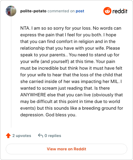Click the reply arrow icon
This screenshot has height=160, width=133.
[41, 136]
